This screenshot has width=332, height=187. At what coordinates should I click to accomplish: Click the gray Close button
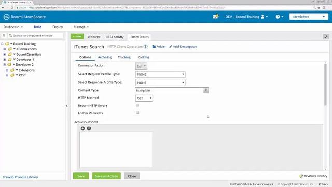(132, 176)
